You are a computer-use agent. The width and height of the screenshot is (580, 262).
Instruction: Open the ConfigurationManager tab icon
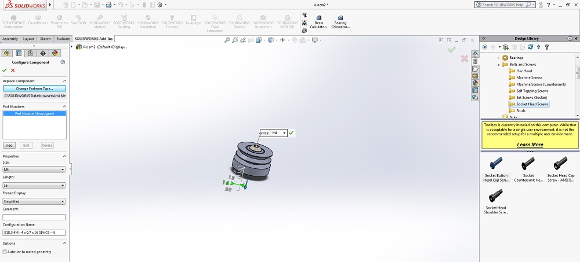(31, 53)
